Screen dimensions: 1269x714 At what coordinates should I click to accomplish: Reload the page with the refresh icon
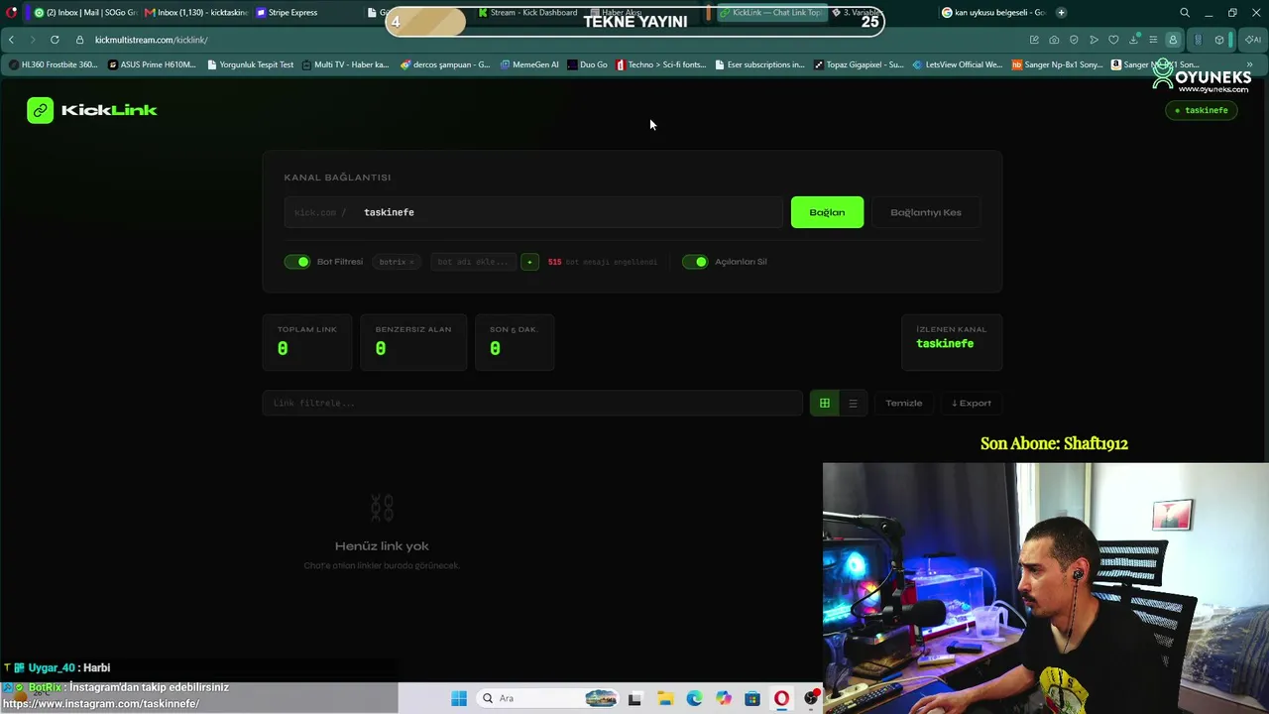coord(55,40)
